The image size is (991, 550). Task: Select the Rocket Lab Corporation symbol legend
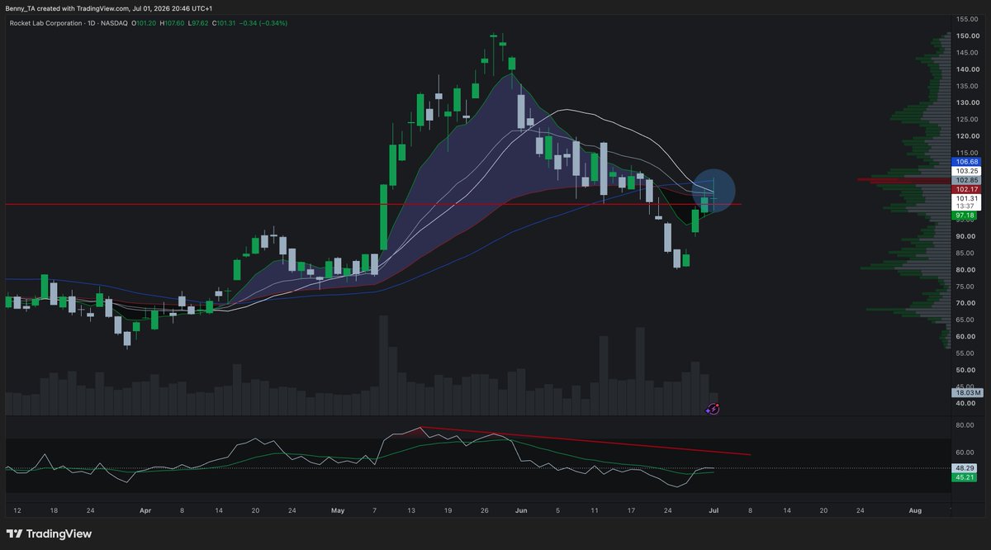click(x=69, y=23)
